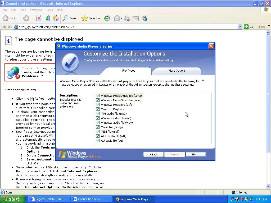
Task: Click the Print icon in IE toolbar
Action: click(127, 18)
